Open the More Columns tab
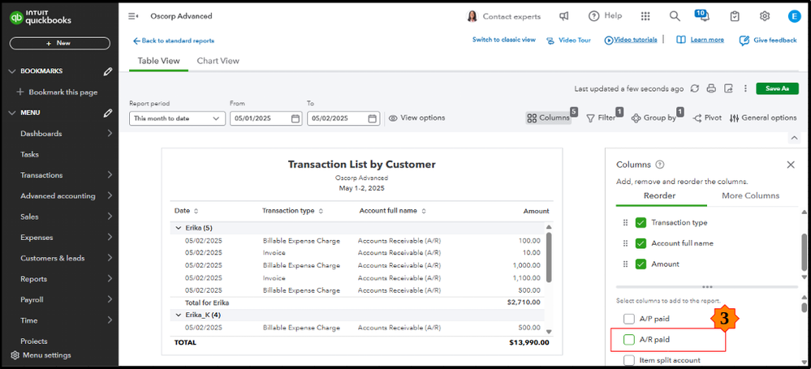Viewport: 811px width, 369px height. point(749,195)
